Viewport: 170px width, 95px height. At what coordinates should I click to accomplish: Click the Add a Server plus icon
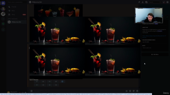point(3,19)
